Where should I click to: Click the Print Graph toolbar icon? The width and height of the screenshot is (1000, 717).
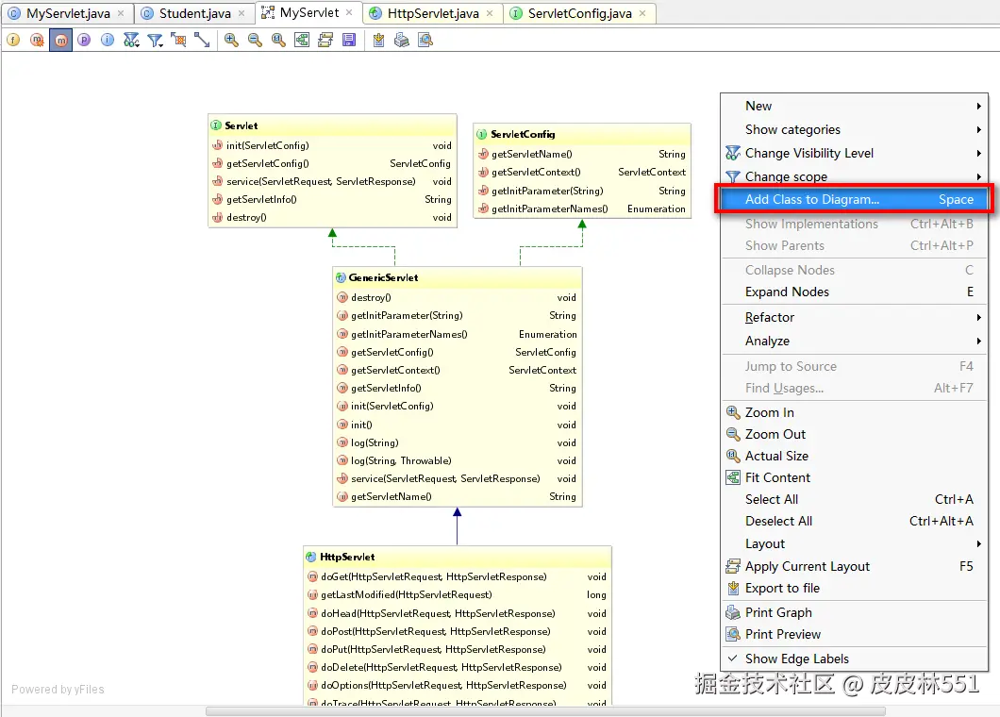[x=402, y=41]
